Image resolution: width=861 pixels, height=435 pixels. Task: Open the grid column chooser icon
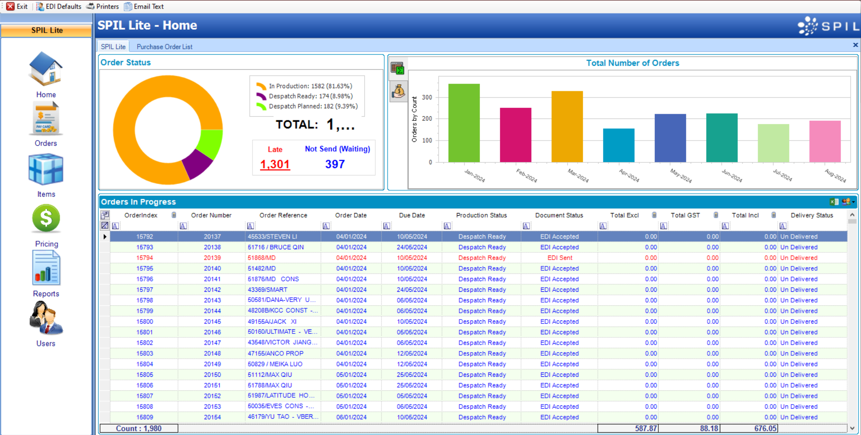tap(105, 215)
